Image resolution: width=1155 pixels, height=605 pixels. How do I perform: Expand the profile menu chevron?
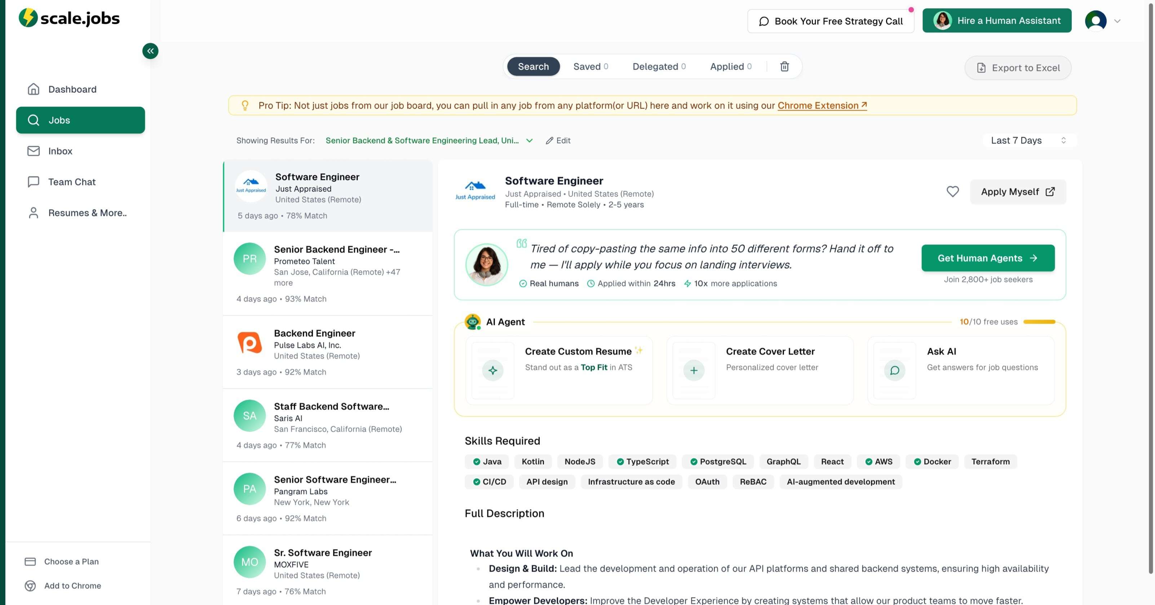click(1118, 21)
